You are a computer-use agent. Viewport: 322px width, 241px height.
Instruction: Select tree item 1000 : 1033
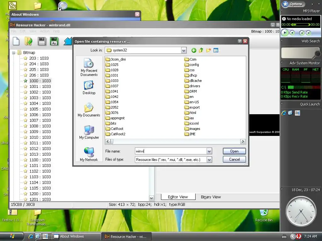point(40,81)
